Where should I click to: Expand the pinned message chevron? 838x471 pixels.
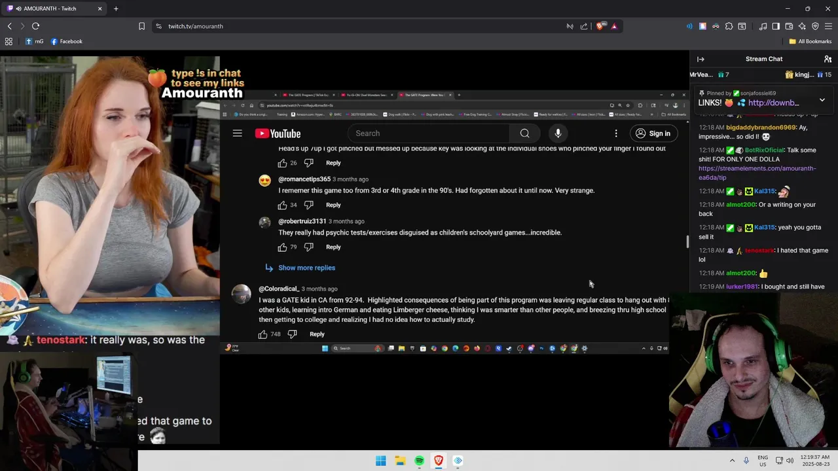(822, 100)
